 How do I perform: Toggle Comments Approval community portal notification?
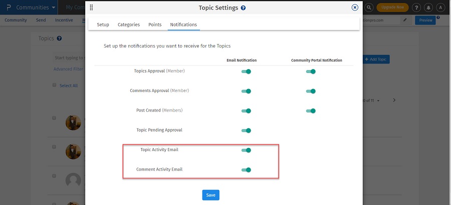click(x=311, y=91)
